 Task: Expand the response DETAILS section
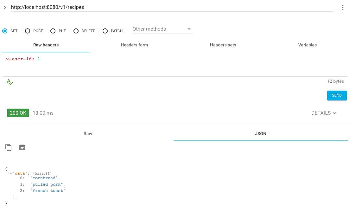coord(324,113)
